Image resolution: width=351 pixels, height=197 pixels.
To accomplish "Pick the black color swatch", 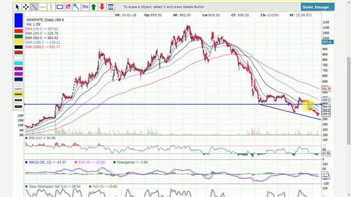I will click(19, 47).
